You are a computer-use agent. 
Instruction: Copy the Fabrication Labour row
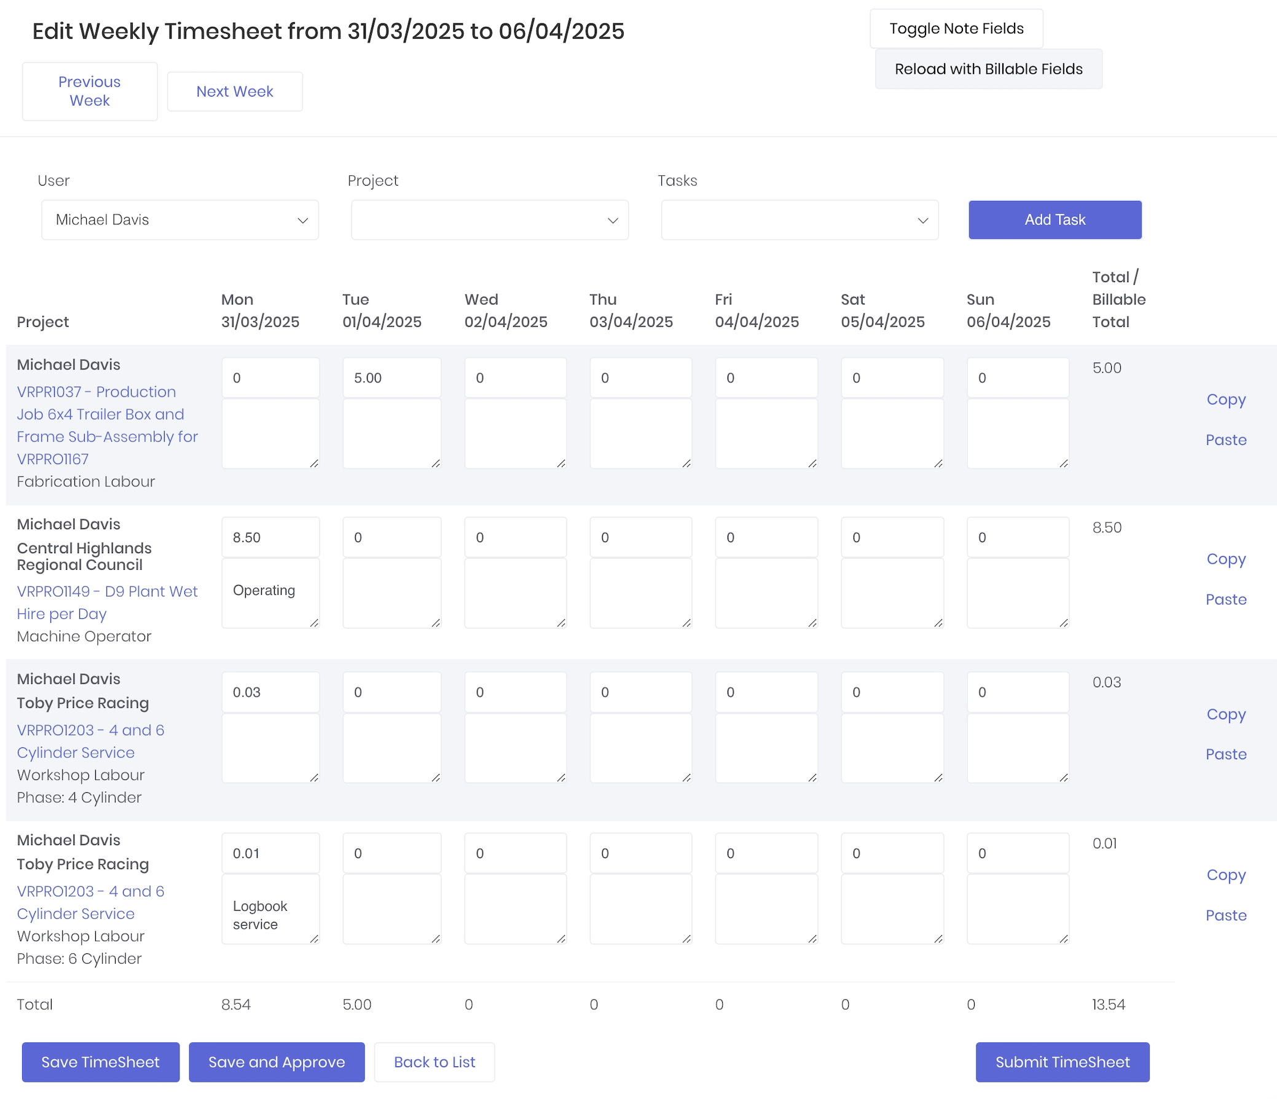pyautogui.click(x=1225, y=400)
